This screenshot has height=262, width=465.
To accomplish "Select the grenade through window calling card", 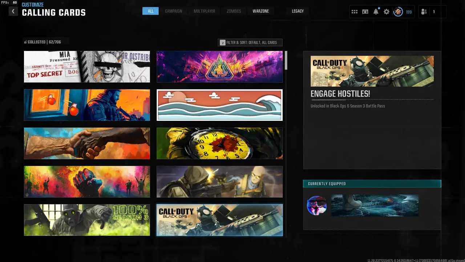I will pyautogui.click(x=87, y=105).
